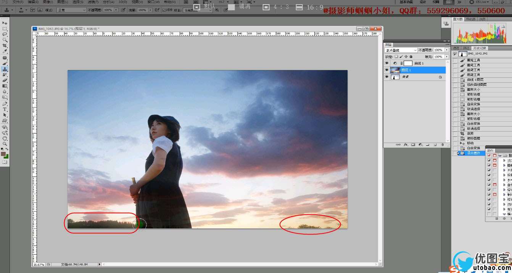Toggle lock image pixels brush icon
The width and height of the screenshot is (512, 273).
[x=401, y=56]
